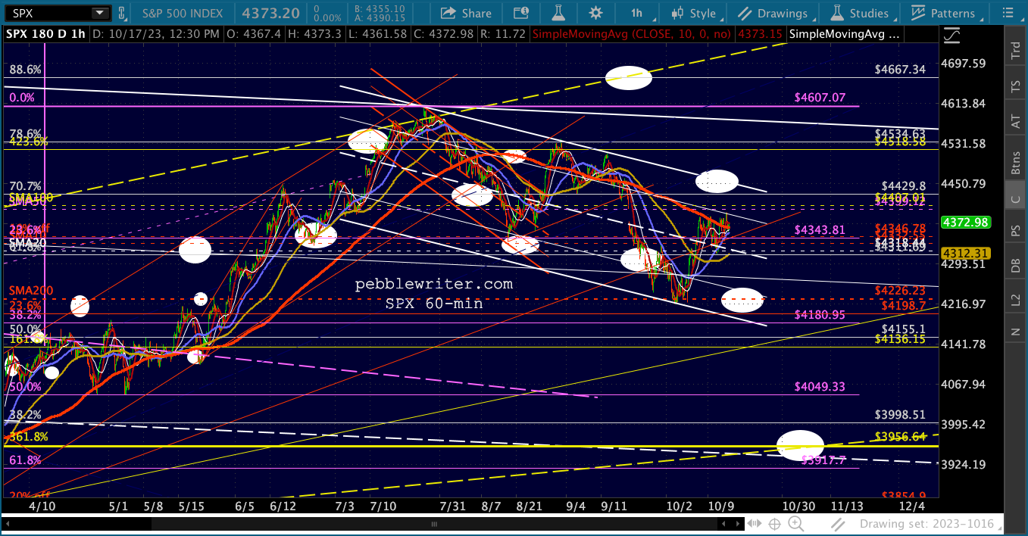The width and height of the screenshot is (1028, 536).
Task: Open the Patterns menu
Action: [944, 13]
